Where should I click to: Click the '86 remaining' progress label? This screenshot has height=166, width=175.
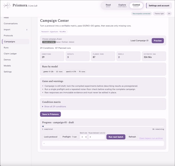(x=158, y=129)
